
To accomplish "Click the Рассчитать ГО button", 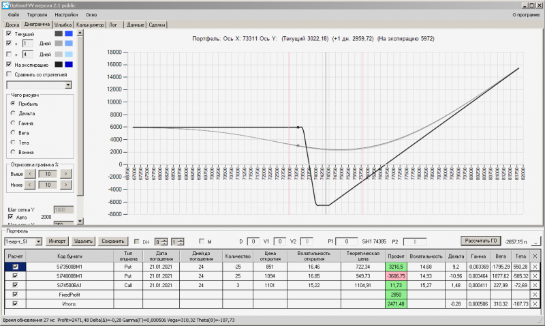I will 481,241.
